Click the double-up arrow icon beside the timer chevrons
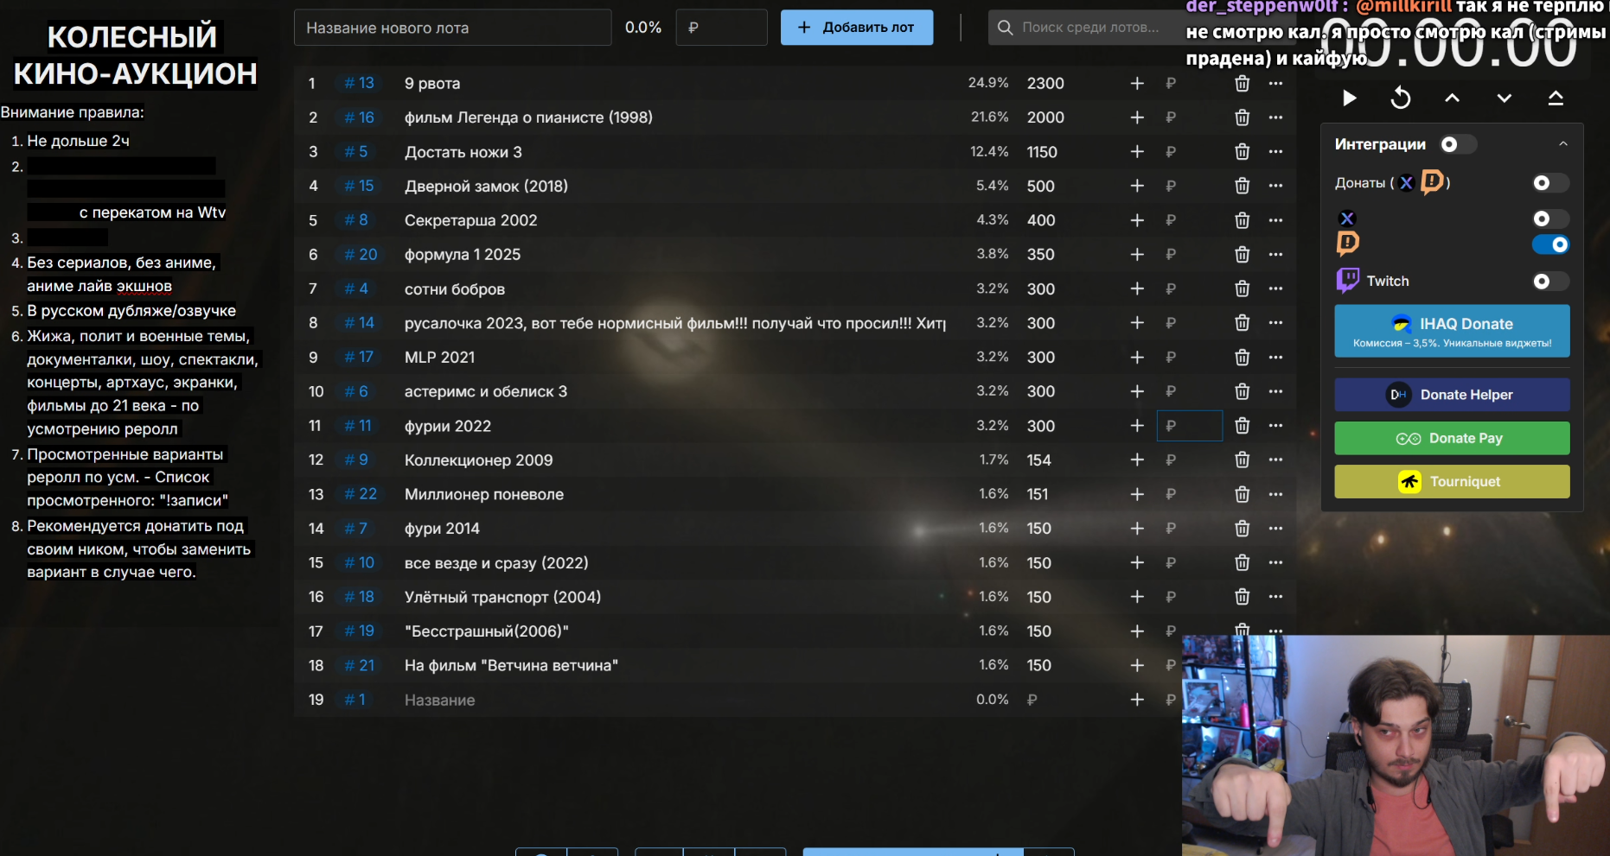The image size is (1610, 856). tap(1556, 98)
